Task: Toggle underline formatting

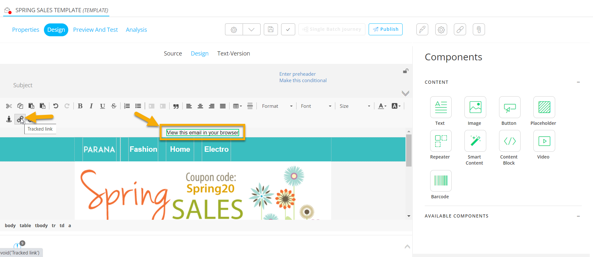Action: coord(103,106)
